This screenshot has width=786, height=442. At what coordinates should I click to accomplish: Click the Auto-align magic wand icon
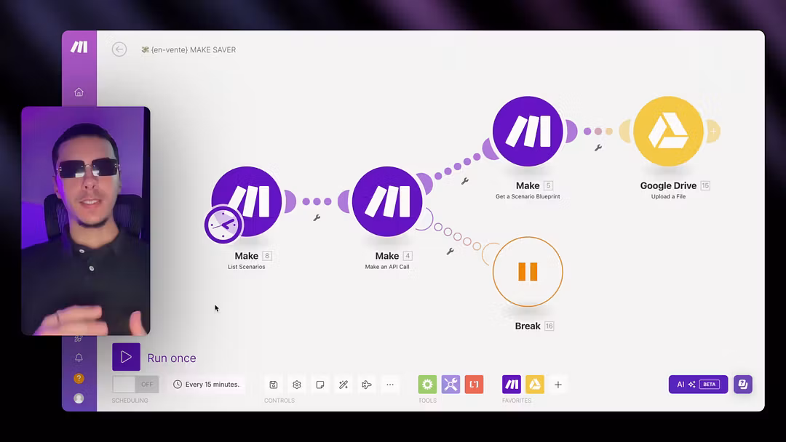344,385
